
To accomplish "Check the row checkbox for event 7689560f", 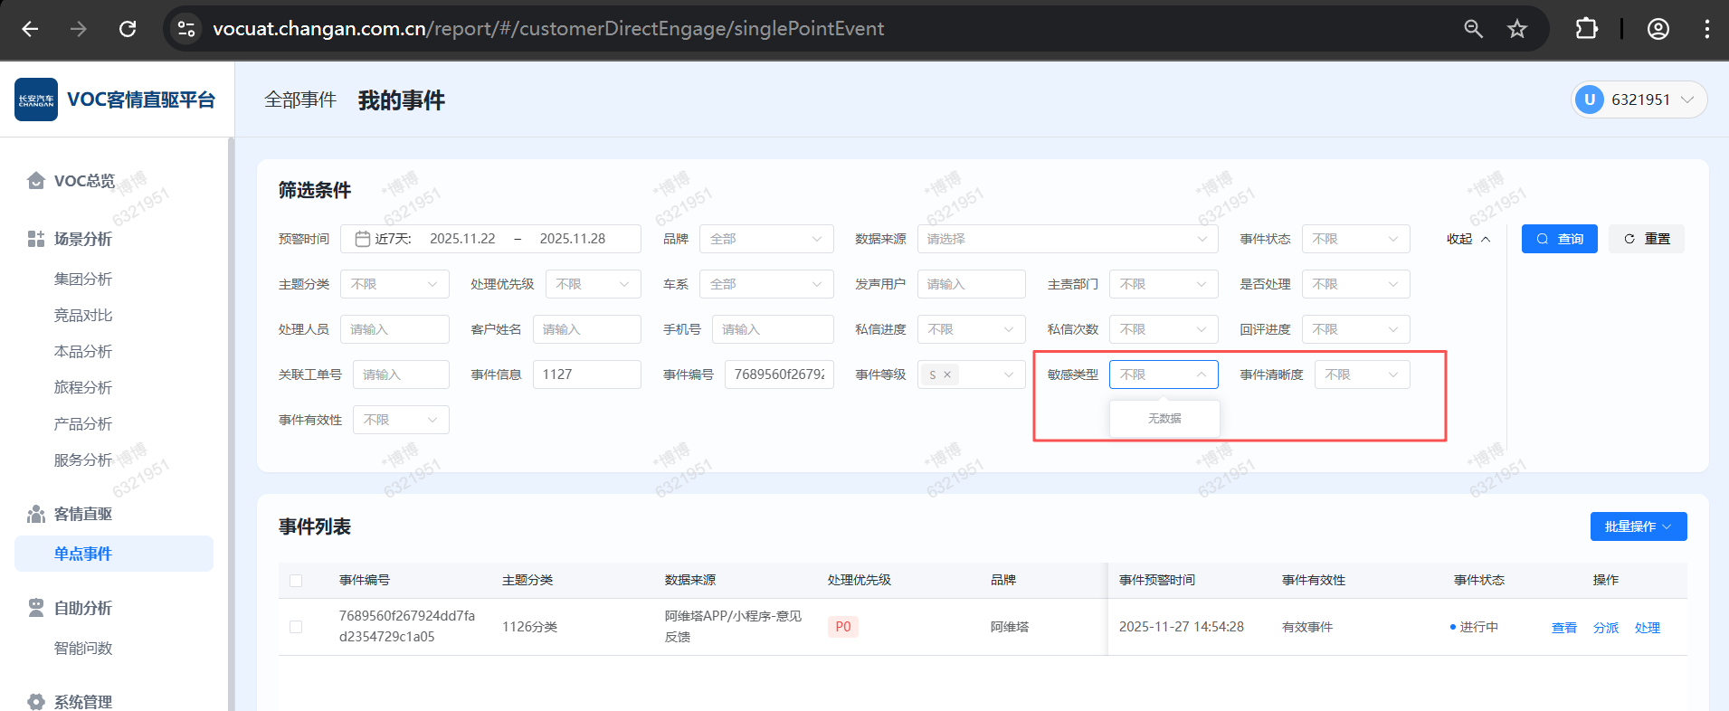I will pos(296,627).
